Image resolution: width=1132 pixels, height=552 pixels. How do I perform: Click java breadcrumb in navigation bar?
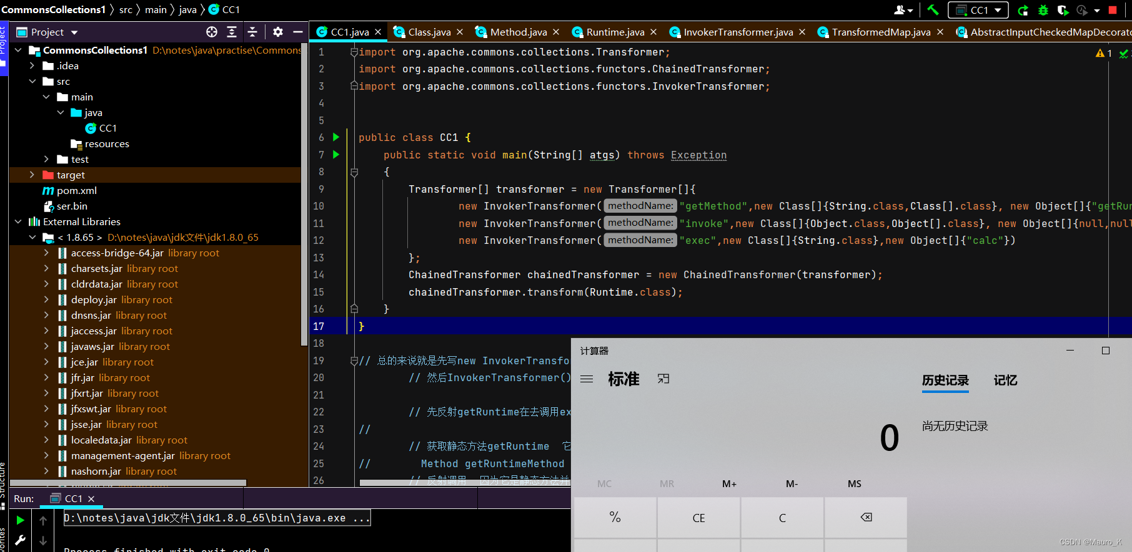coord(187,9)
